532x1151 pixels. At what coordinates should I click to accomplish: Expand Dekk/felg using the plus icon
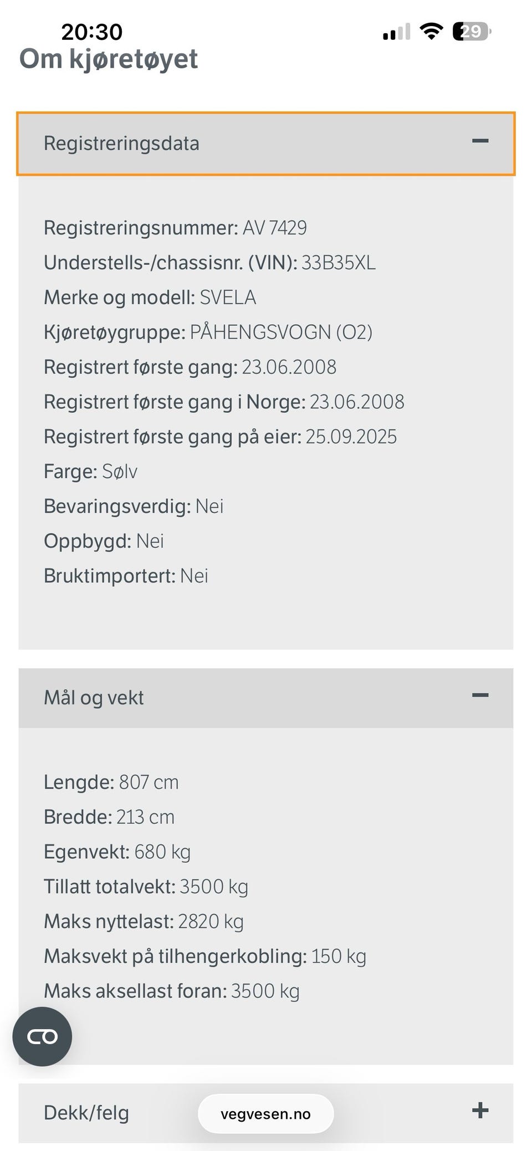click(x=480, y=1110)
